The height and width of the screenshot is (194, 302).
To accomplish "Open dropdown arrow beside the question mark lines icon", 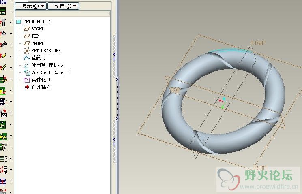I will click(11, 159).
